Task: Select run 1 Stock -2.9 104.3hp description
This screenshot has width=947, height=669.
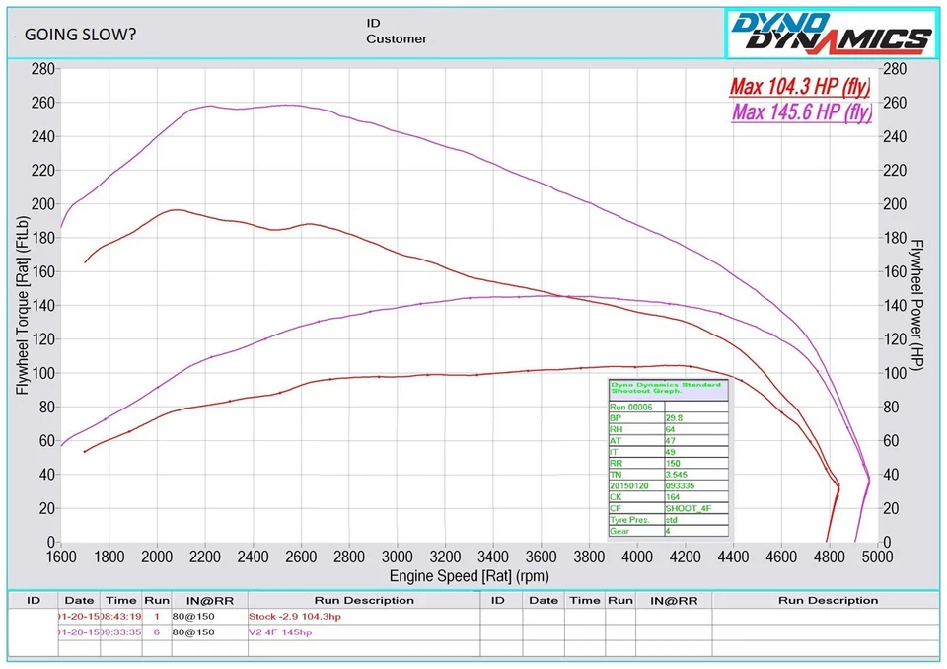Action: (296, 616)
